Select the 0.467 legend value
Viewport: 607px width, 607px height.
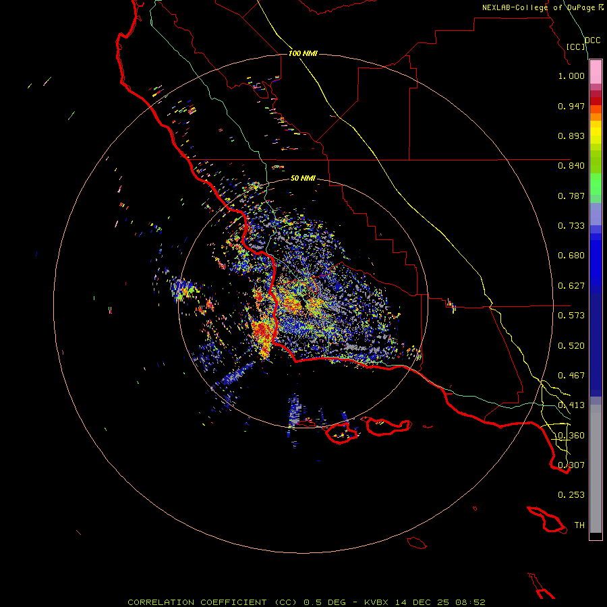click(x=571, y=376)
